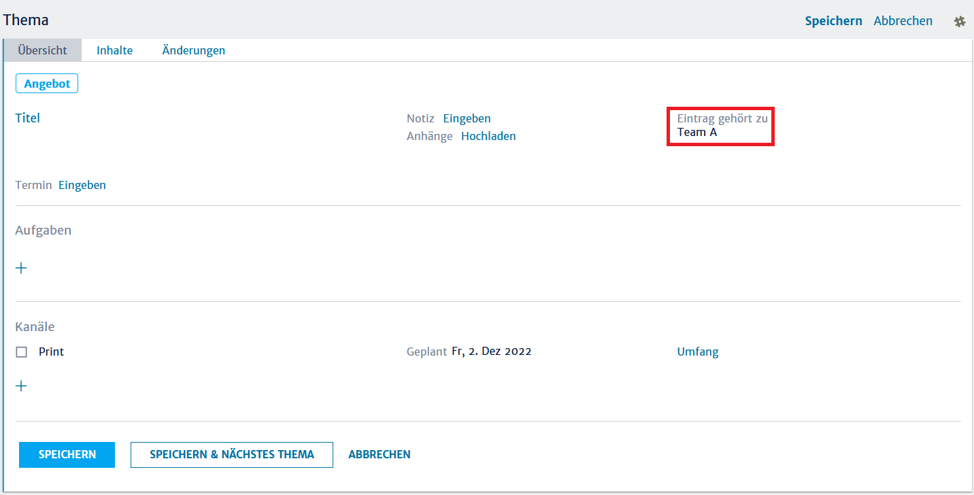Click the Thema page title
The image size is (974, 495).
pos(26,20)
